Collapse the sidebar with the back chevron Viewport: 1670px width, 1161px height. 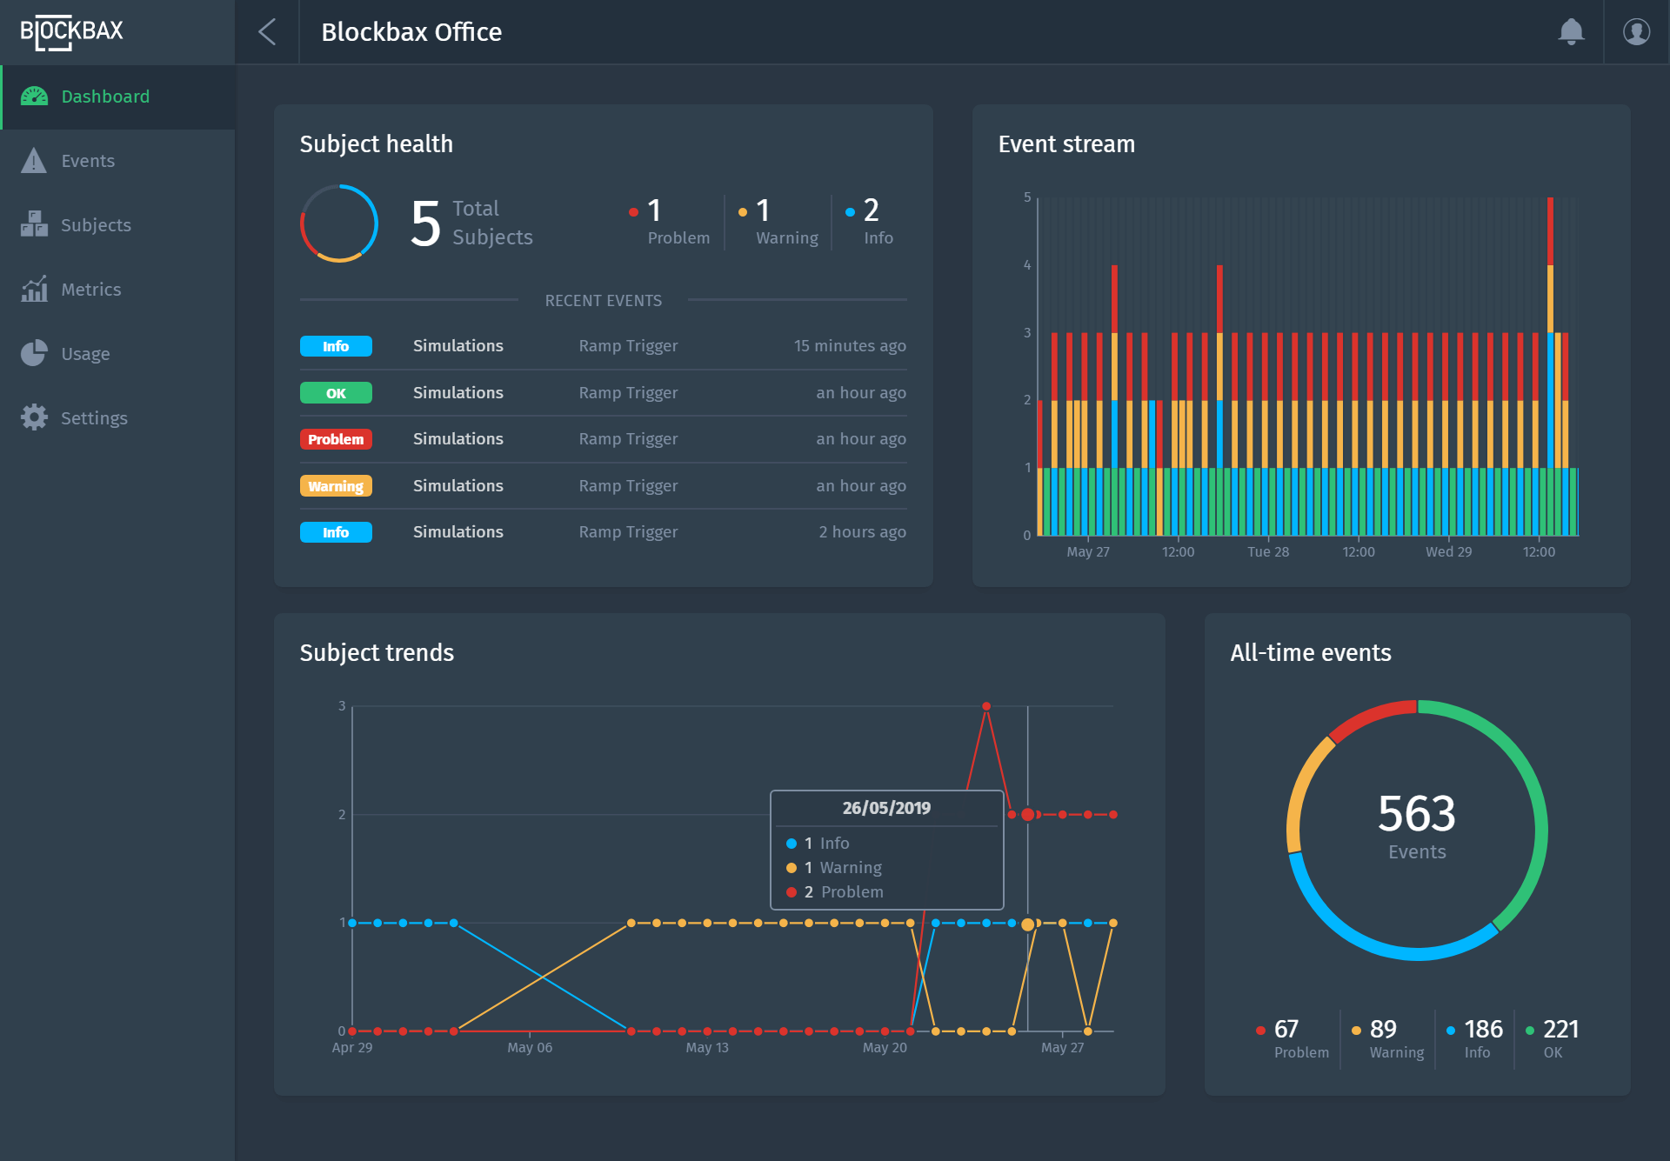coord(267,32)
